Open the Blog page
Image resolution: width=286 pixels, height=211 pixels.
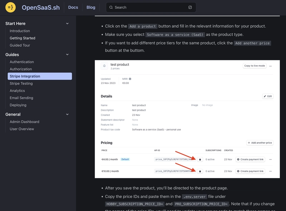pyautogui.click(x=91, y=7)
